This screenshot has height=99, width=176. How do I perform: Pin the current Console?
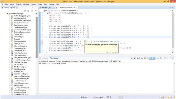[158, 58]
